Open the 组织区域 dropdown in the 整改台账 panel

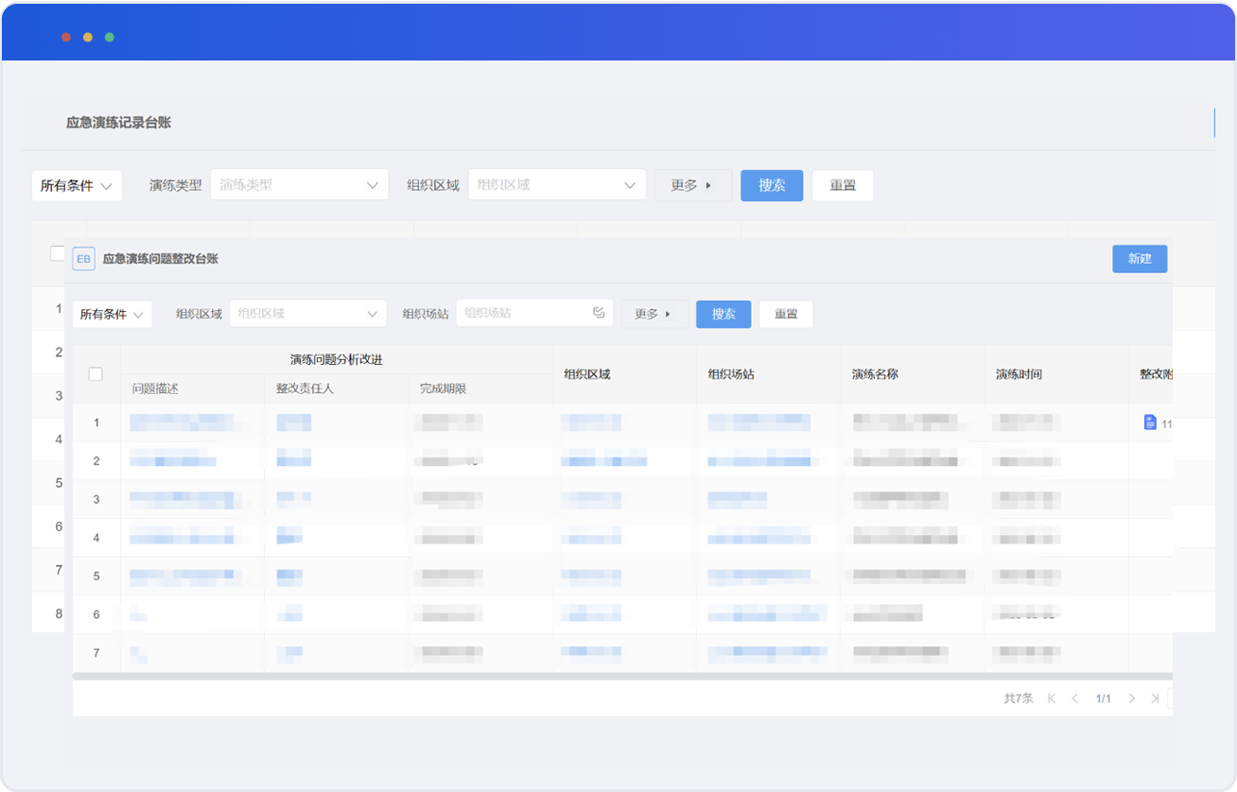tap(307, 314)
